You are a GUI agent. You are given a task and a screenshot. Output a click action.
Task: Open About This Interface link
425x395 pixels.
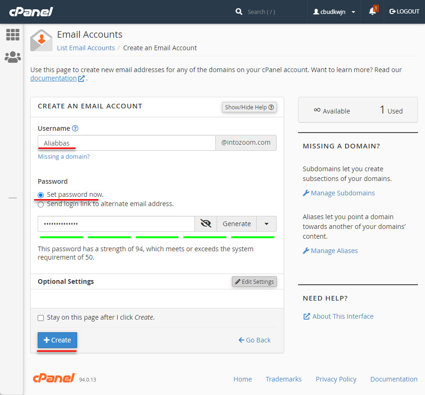[x=338, y=316]
